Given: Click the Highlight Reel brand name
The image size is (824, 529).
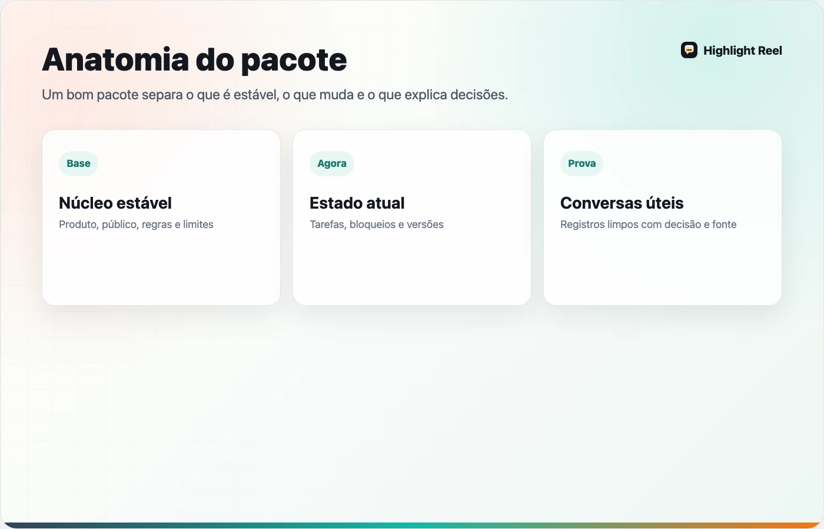Looking at the screenshot, I should 743,51.
